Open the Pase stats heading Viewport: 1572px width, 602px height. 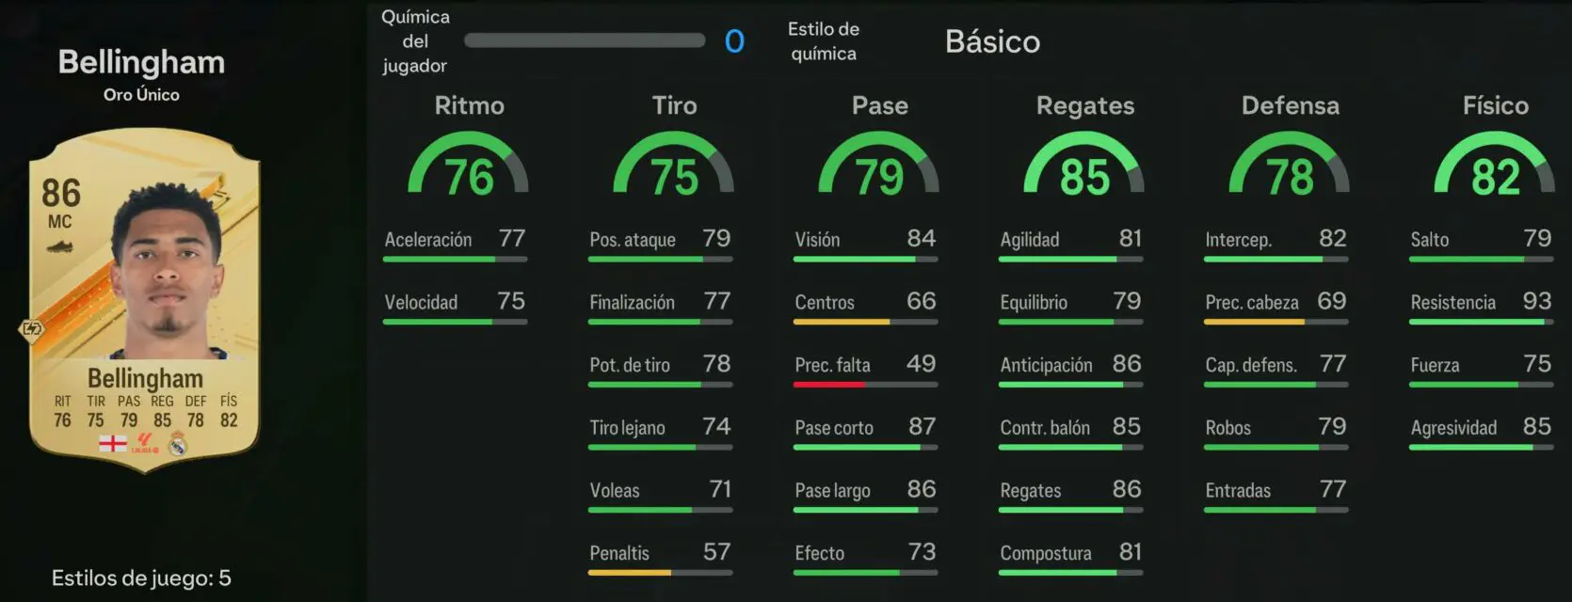(x=879, y=105)
